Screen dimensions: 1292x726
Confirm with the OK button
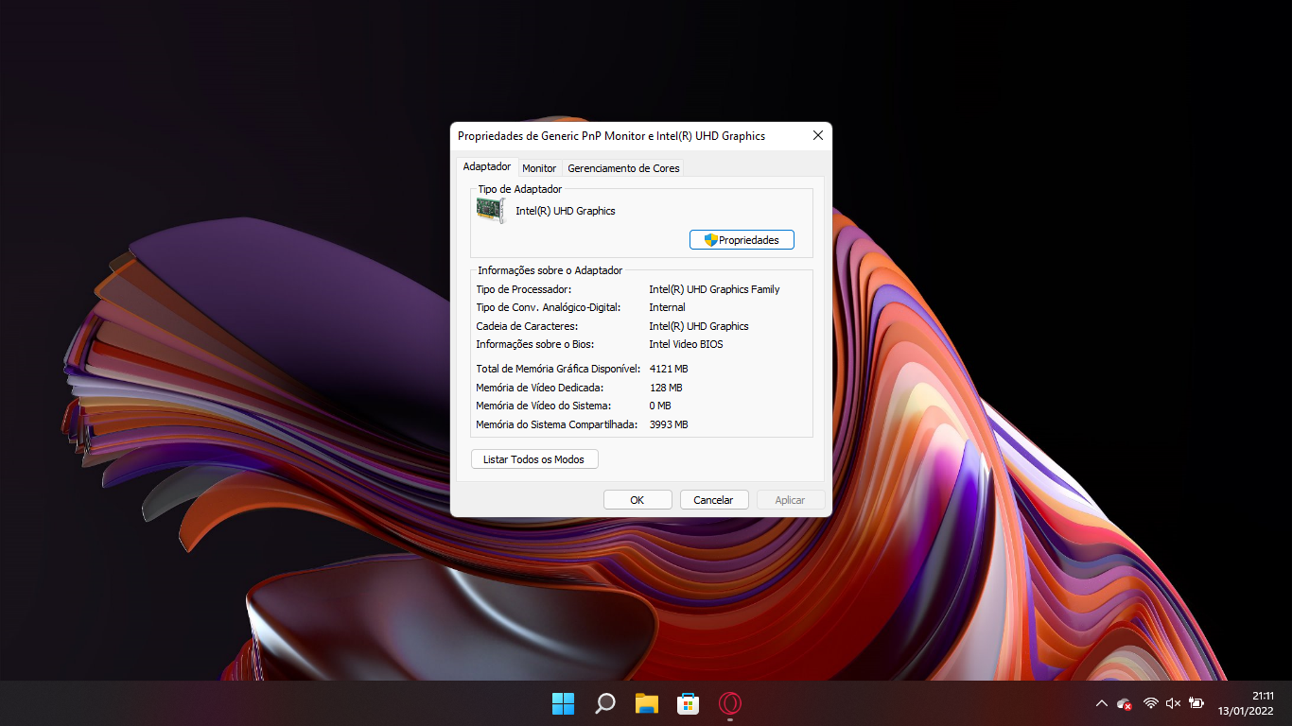pos(637,500)
